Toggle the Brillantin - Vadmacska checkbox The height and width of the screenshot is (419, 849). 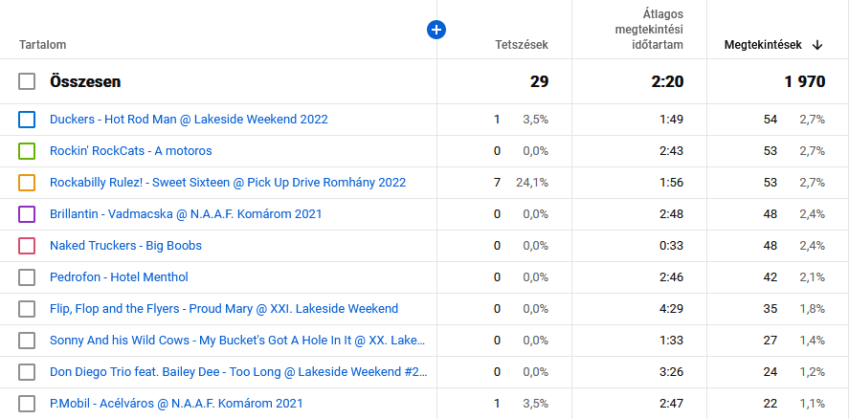point(27,214)
